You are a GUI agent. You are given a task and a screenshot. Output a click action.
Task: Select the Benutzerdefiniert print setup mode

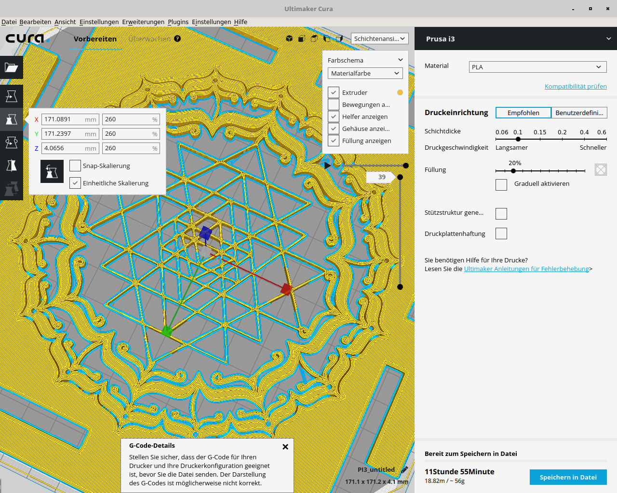tap(579, 113)
